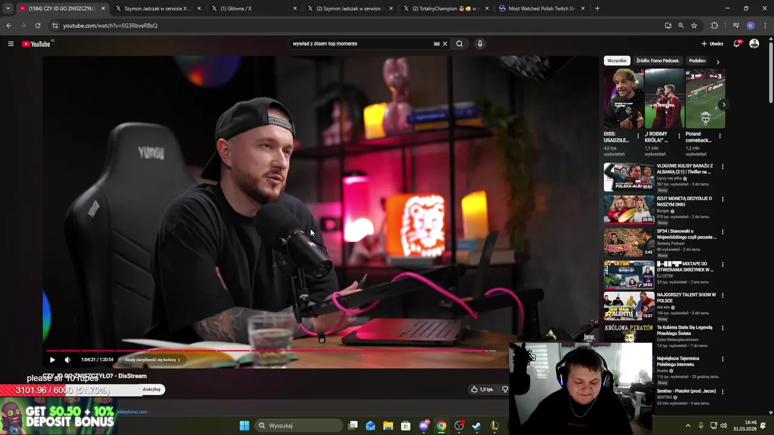Viewport: 774px width, 435px height.
Task: Open YouTube account avatar menu
Action: tap(754, 43)
